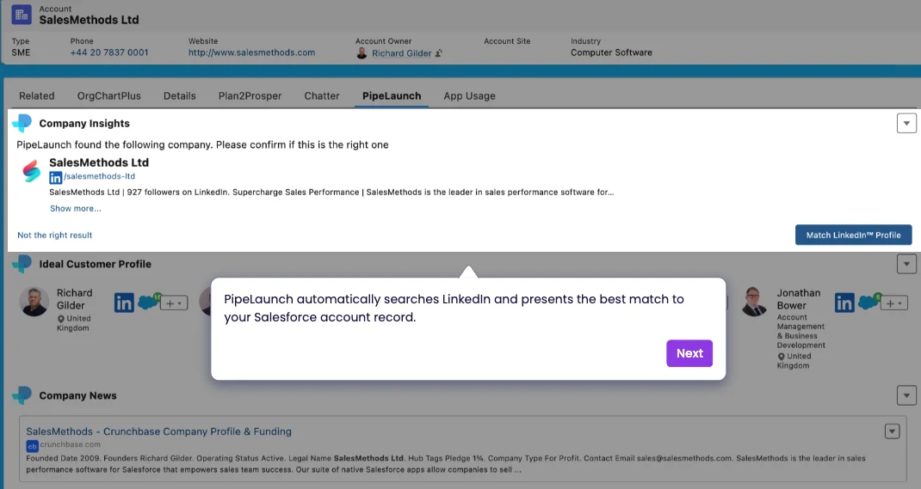
Task: Click Salesforce cloud icon next to Jonathan Bower
Action: (x=869, y=303)
